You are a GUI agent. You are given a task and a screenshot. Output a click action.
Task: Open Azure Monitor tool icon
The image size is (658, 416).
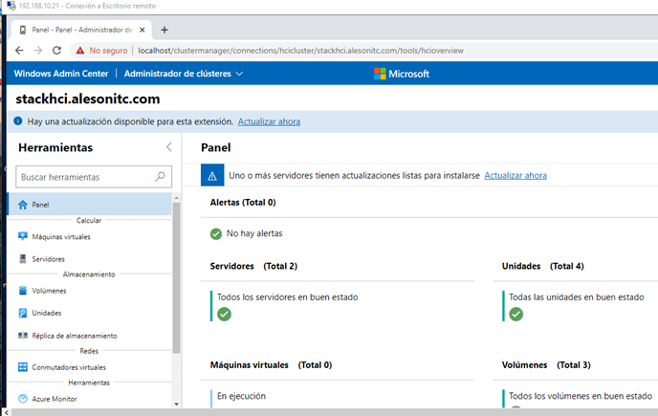tap(23, 399)
